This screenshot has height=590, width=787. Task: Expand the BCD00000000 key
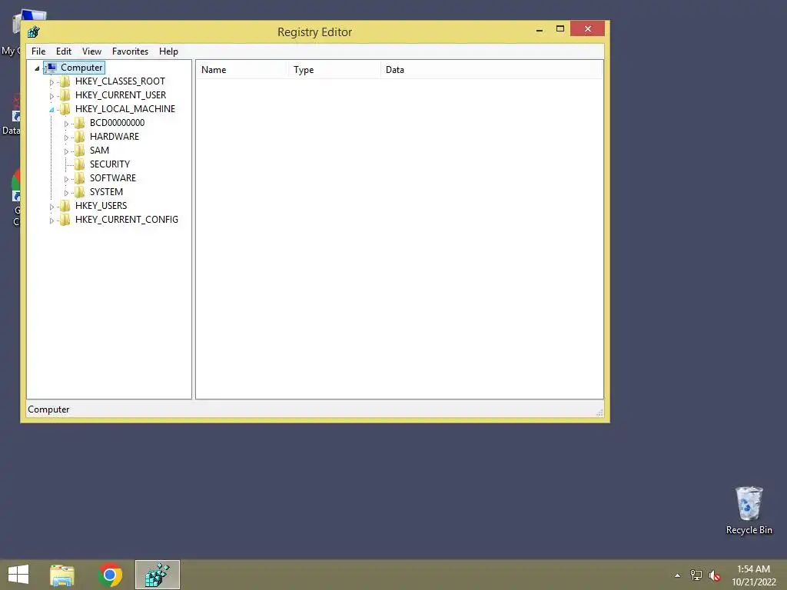(66, 124)
